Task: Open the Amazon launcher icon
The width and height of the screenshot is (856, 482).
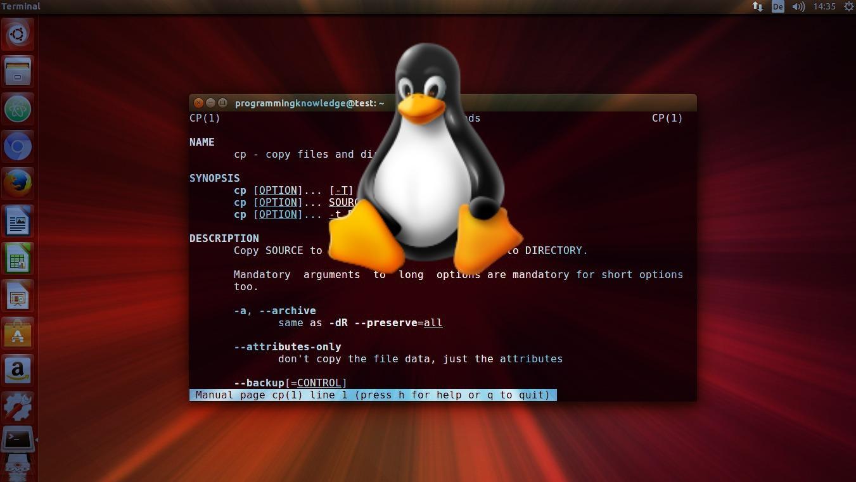Action: click(x=18, y=370)
